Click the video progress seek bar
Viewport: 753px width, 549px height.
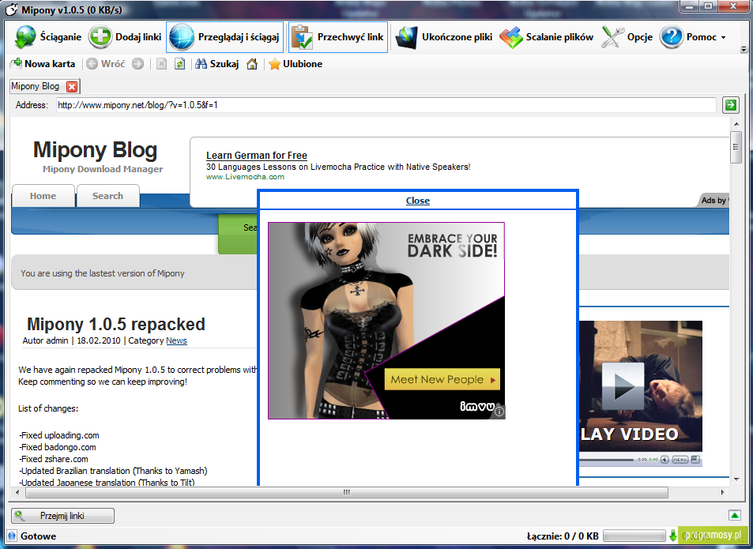point(606,460)
